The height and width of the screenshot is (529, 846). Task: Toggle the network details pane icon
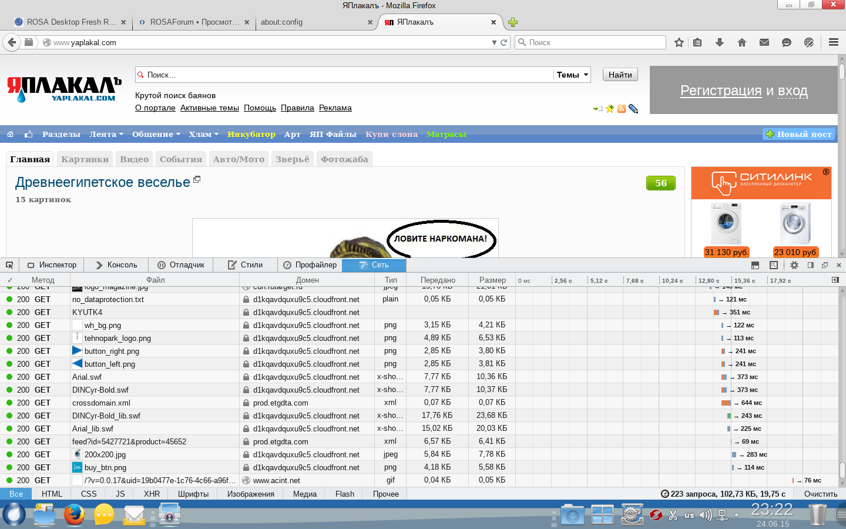[x=835, y=280]
